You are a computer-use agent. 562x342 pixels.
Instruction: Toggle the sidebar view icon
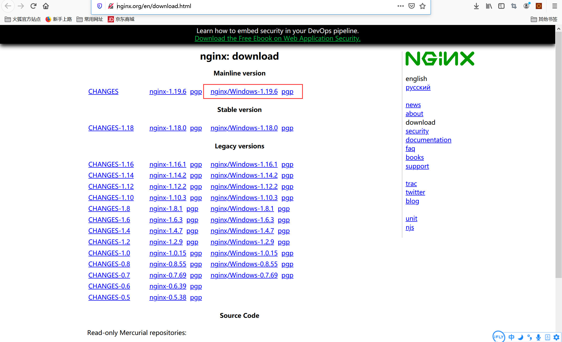pos(501,6)
